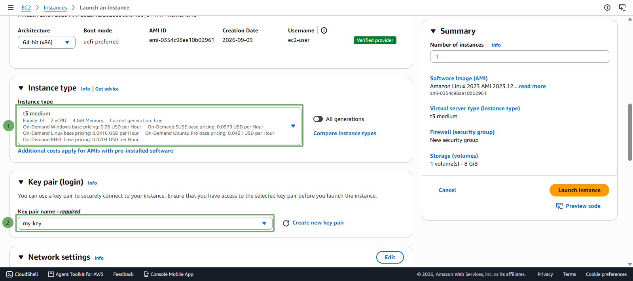Select AMI ID ami-0354c98ae10b02961 text
This screenshot has height=281, width=633.
[182, 40]
